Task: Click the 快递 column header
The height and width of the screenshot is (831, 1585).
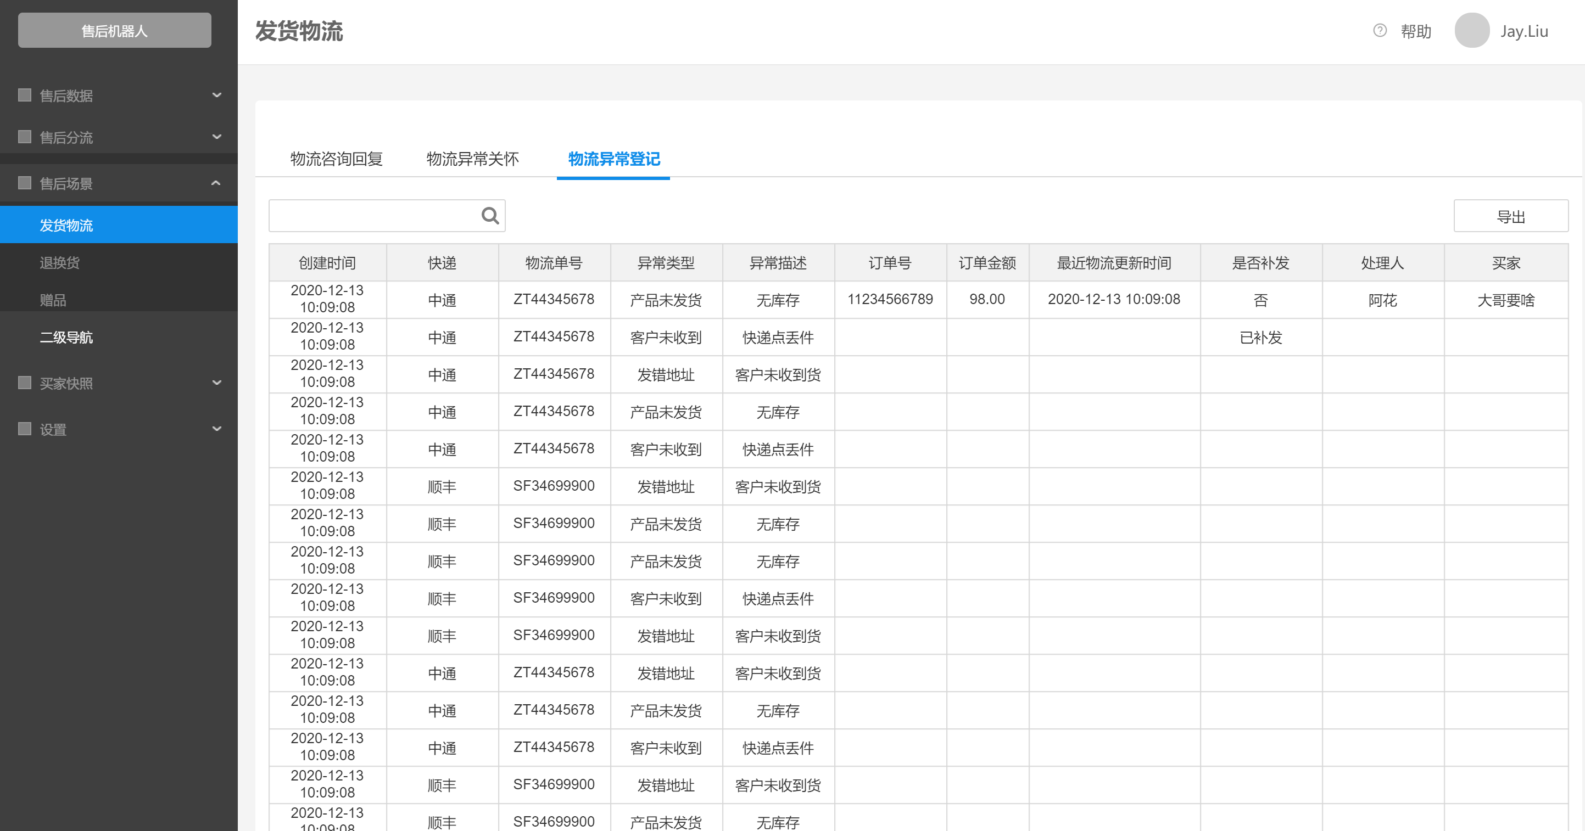Action: pyautogui.click(x=442, y=263)
